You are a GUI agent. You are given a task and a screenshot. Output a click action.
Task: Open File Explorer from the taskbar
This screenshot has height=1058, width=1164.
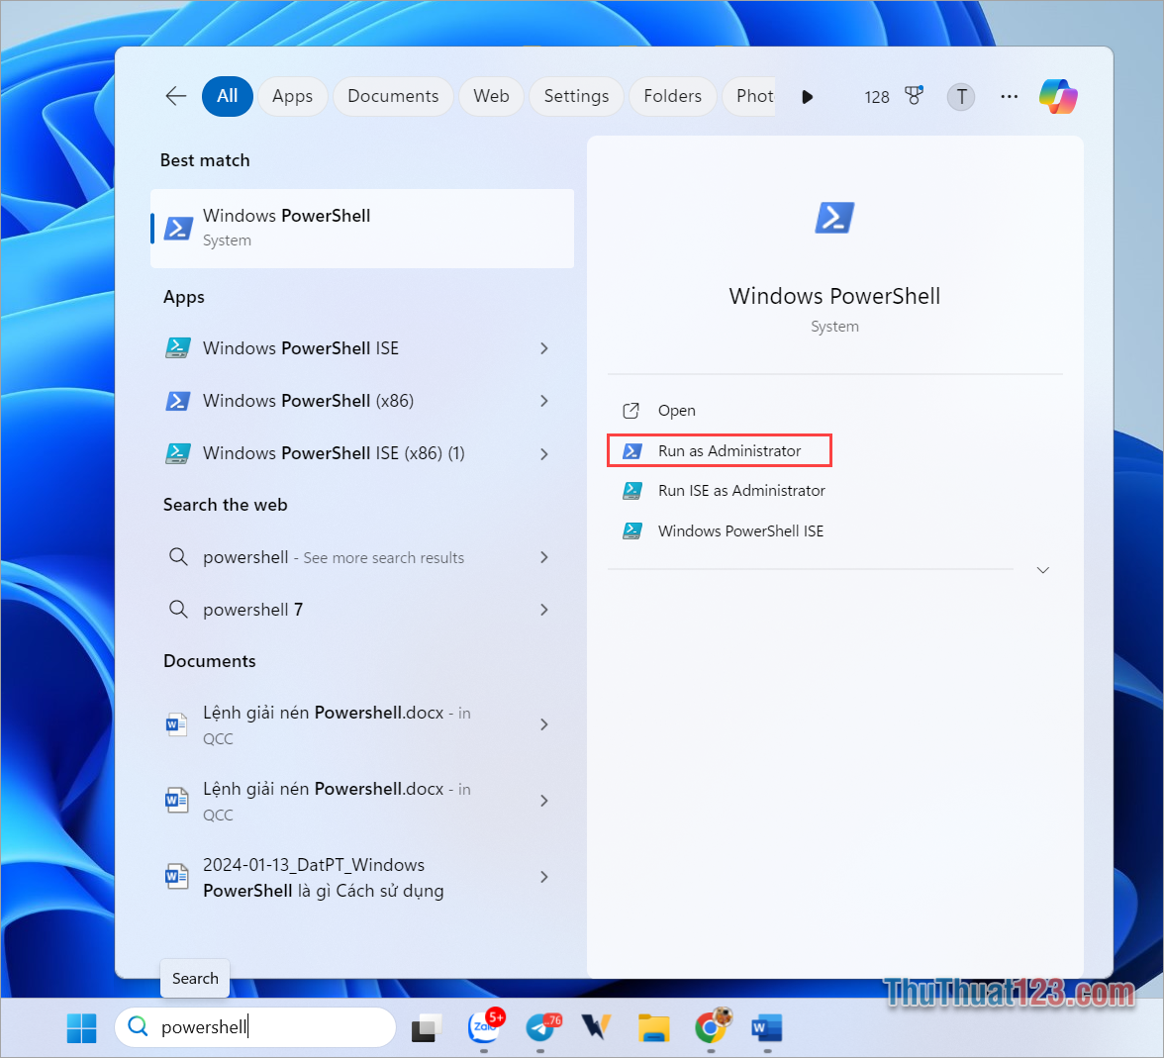[653, 1028]
